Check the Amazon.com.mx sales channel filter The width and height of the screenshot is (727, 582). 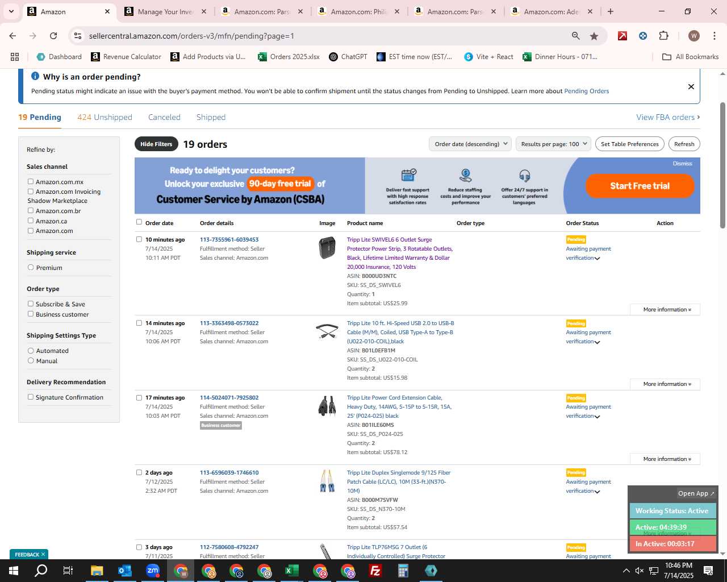pos(31,182)
